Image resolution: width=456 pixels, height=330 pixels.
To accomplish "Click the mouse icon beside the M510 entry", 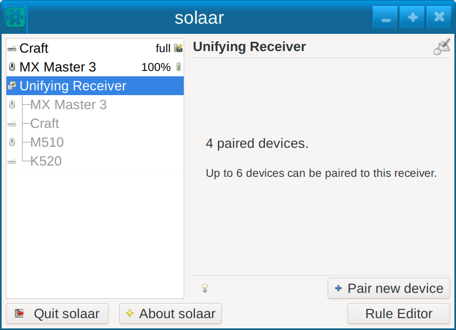I will point(12,142).
